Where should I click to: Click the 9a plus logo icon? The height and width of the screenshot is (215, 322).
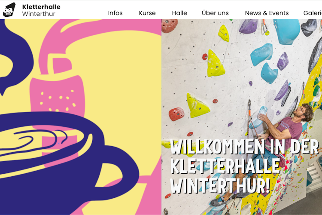tap(9, 9)
